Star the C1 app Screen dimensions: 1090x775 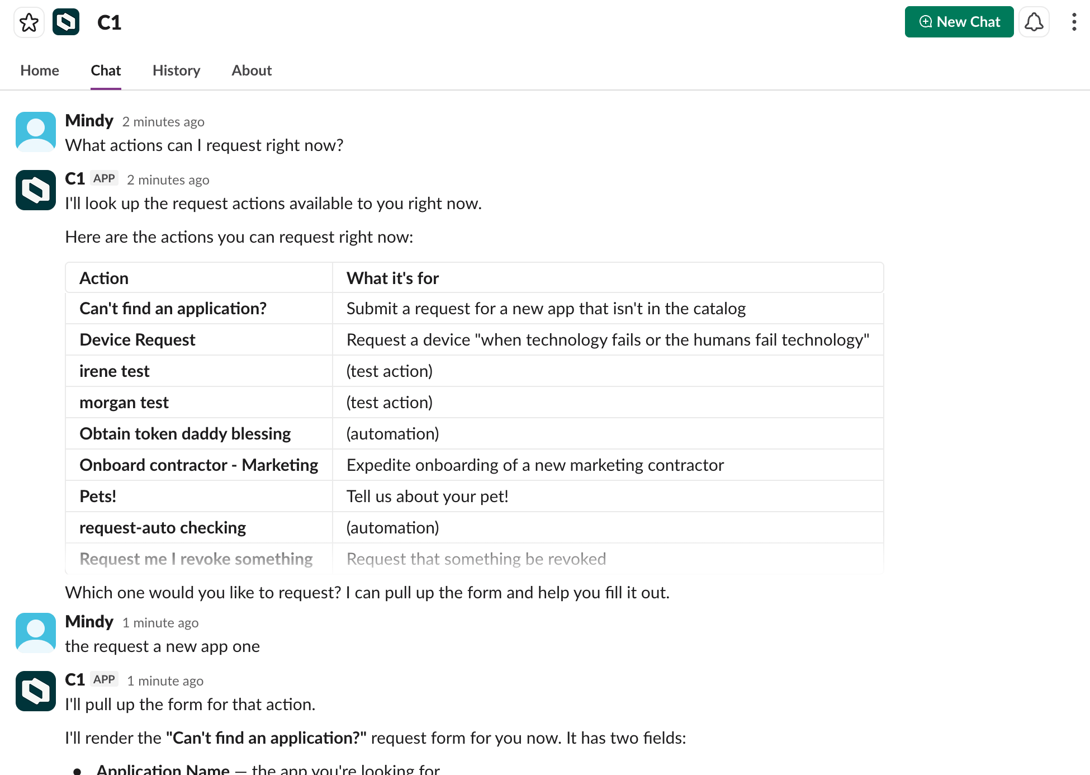(29, 22)
